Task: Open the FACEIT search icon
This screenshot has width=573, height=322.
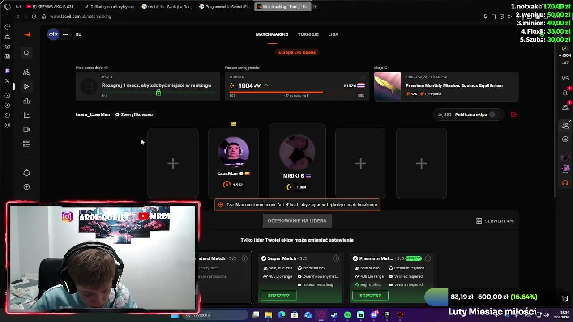Action: [26, 53]
